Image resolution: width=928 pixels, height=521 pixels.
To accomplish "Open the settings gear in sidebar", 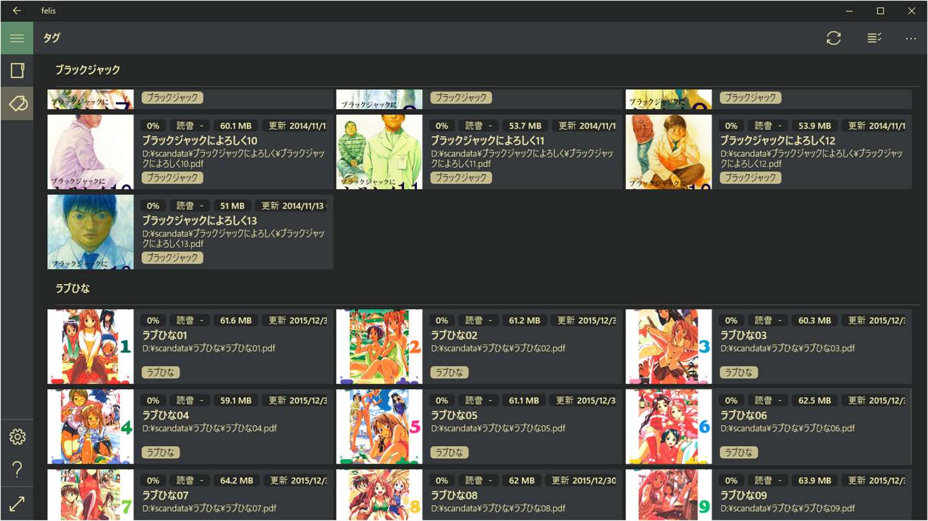I will click(17, 437).
